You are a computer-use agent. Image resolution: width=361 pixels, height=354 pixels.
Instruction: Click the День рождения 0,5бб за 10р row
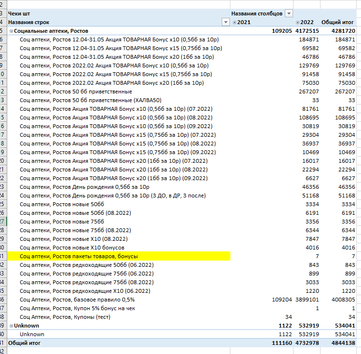point(84,187)
